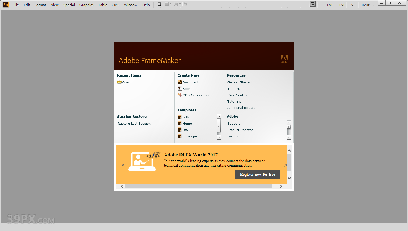Click the Memo template icon
The height and width of the screenshot is (231, 408).
coord(180,124)
